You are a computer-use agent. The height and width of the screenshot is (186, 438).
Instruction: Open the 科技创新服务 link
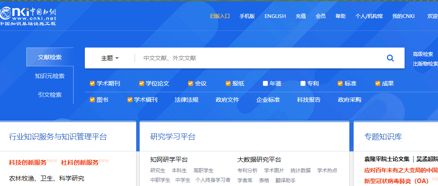[x=28, y=162]
